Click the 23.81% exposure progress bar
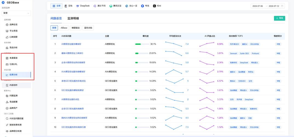The height and width of the screenshot is (137, 294). click(x=142, y=53)
